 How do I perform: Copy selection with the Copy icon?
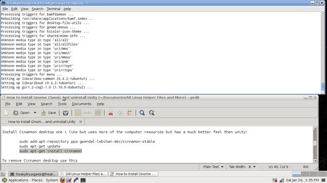(x=120, y=113)
